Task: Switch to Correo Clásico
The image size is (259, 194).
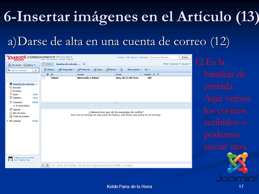Action: click(x=66, y=59)
